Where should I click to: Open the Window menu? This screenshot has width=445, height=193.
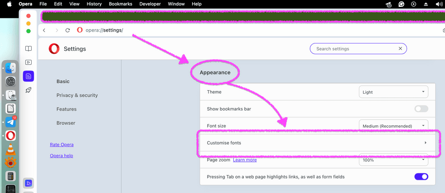tap(176, 4)
